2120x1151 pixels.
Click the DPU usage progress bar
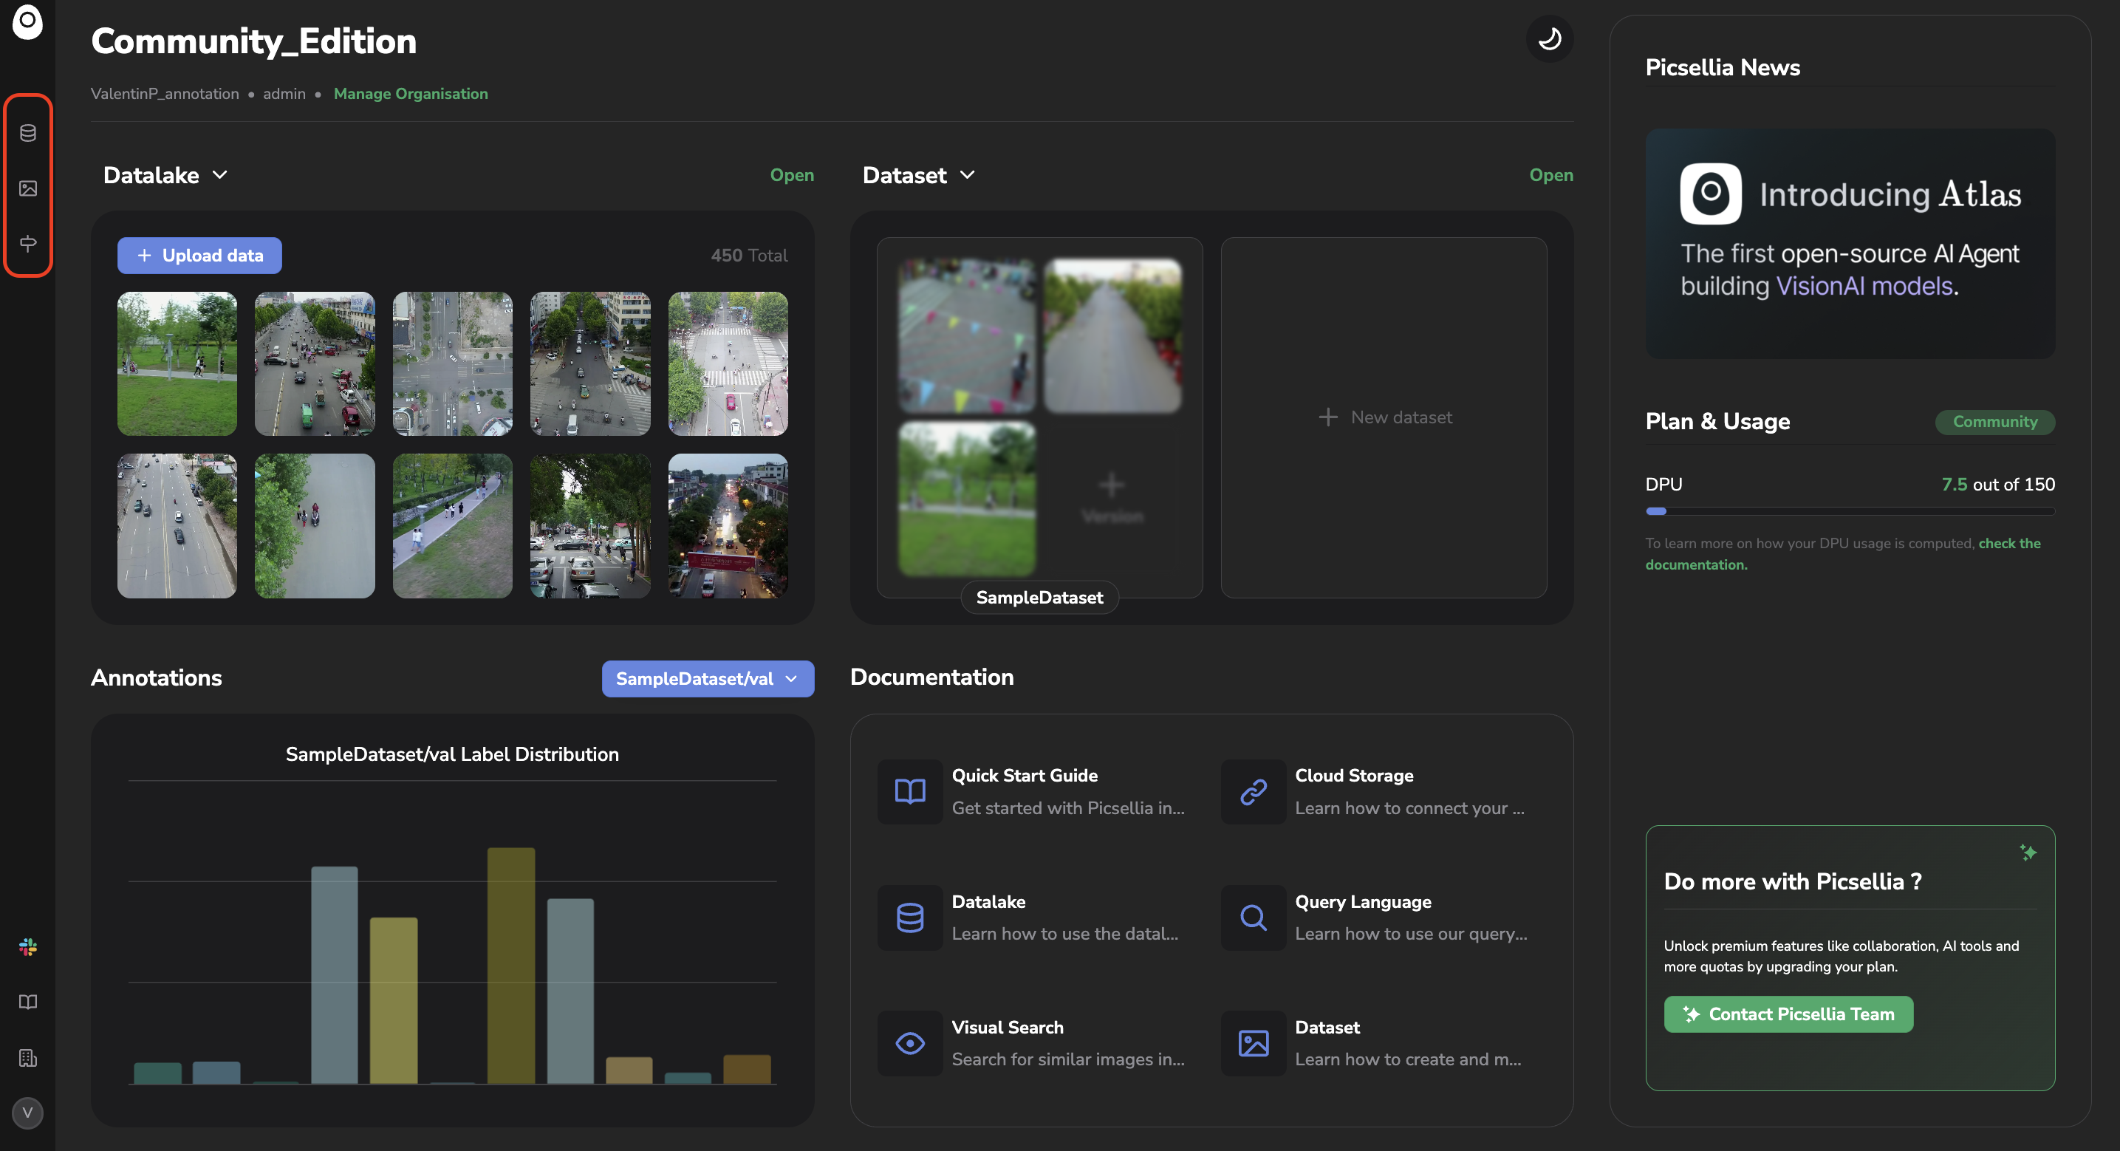tap(1849, 511)
